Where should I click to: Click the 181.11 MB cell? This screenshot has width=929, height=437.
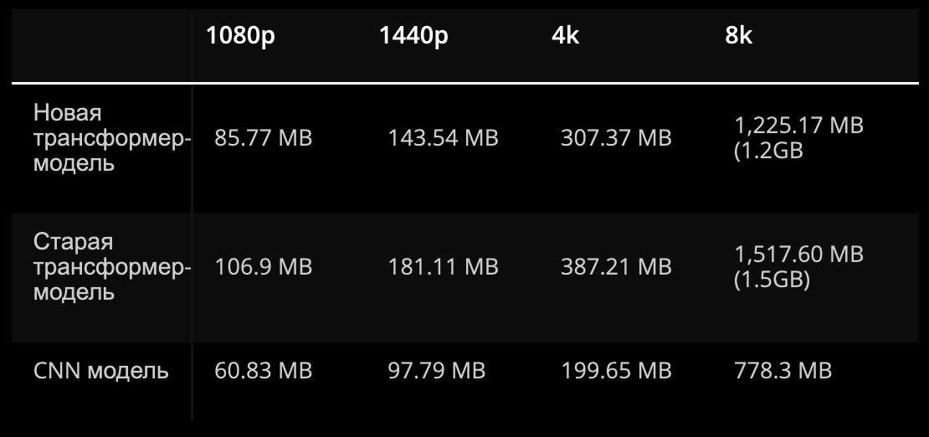point(444,267)
